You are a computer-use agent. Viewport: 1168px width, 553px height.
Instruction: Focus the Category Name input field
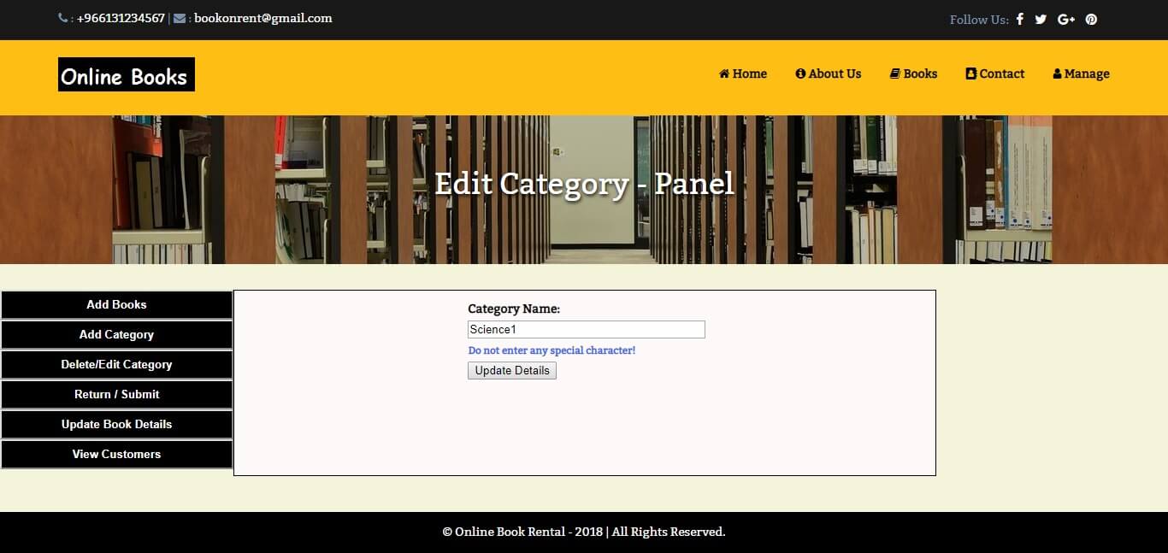pos(587,330)
